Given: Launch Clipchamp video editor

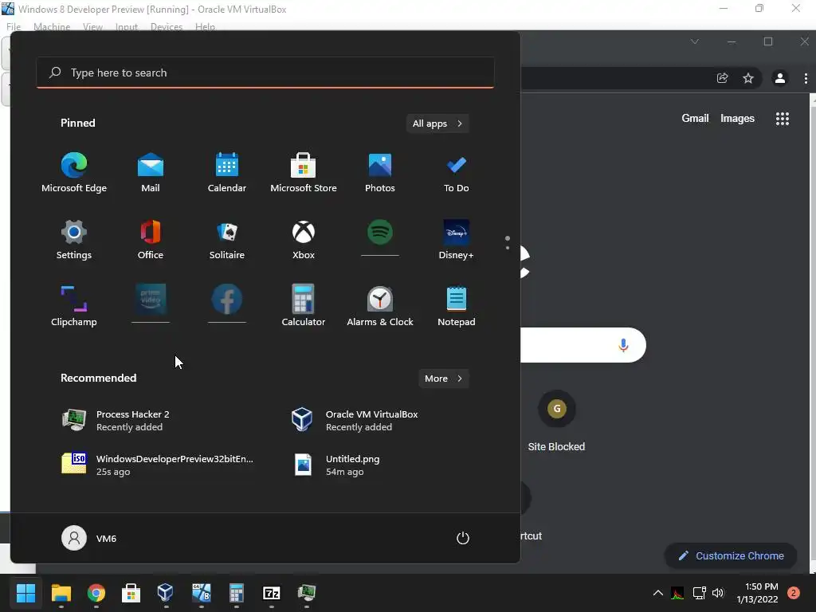Looking at the screenshot, I should tap(74, 306).
